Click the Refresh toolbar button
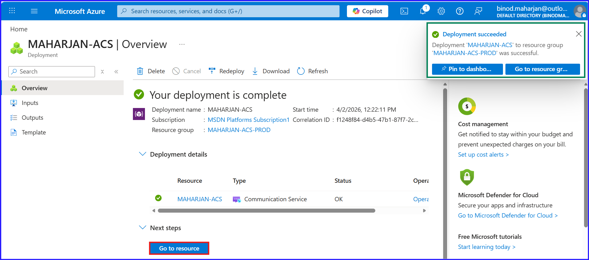589x260 pixels. point(312,71)
